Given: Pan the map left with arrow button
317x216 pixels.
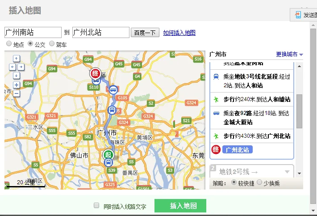Looking at the screenshot, I should click(x=13, y=67).
